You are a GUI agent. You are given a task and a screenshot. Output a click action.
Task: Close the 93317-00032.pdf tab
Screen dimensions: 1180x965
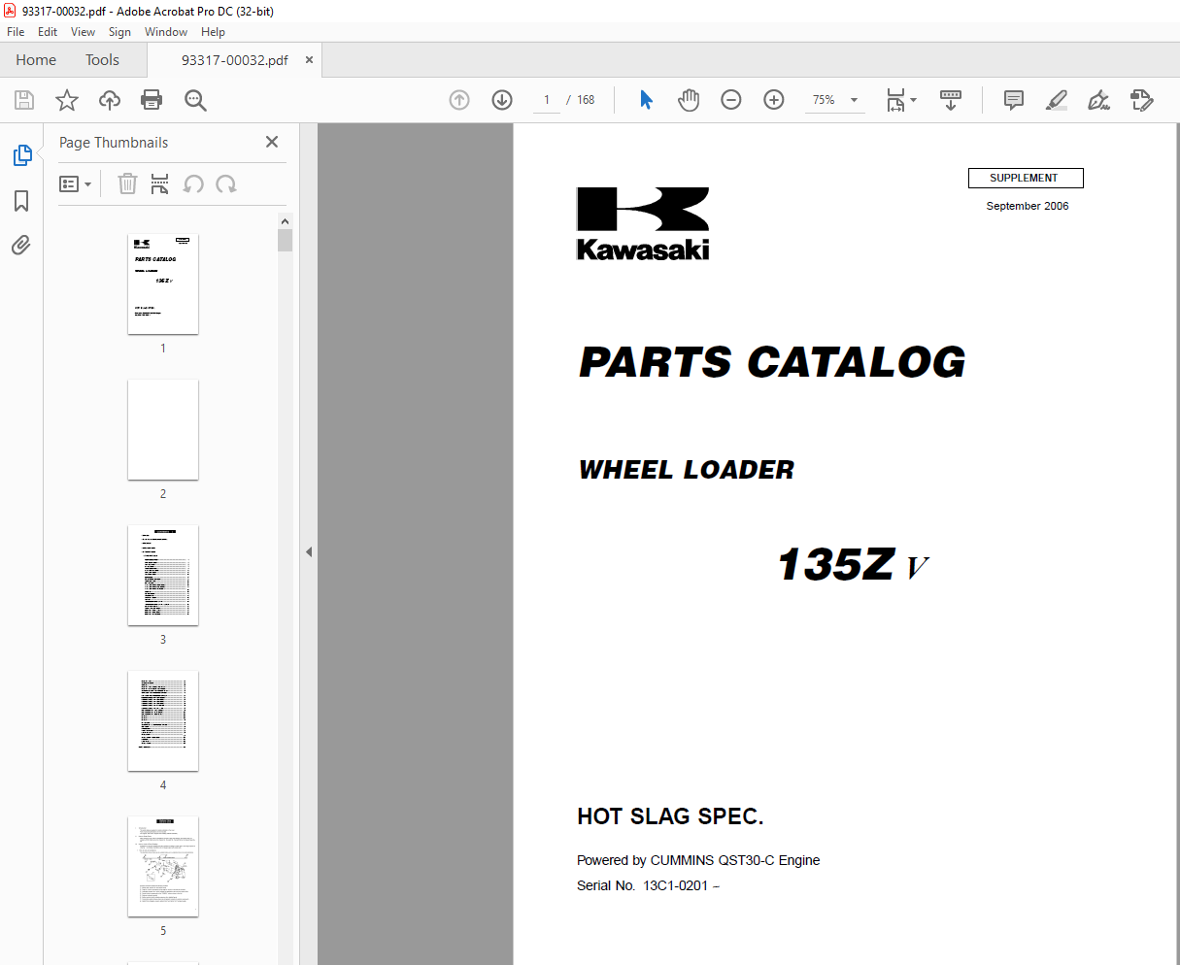coord(310,60)
